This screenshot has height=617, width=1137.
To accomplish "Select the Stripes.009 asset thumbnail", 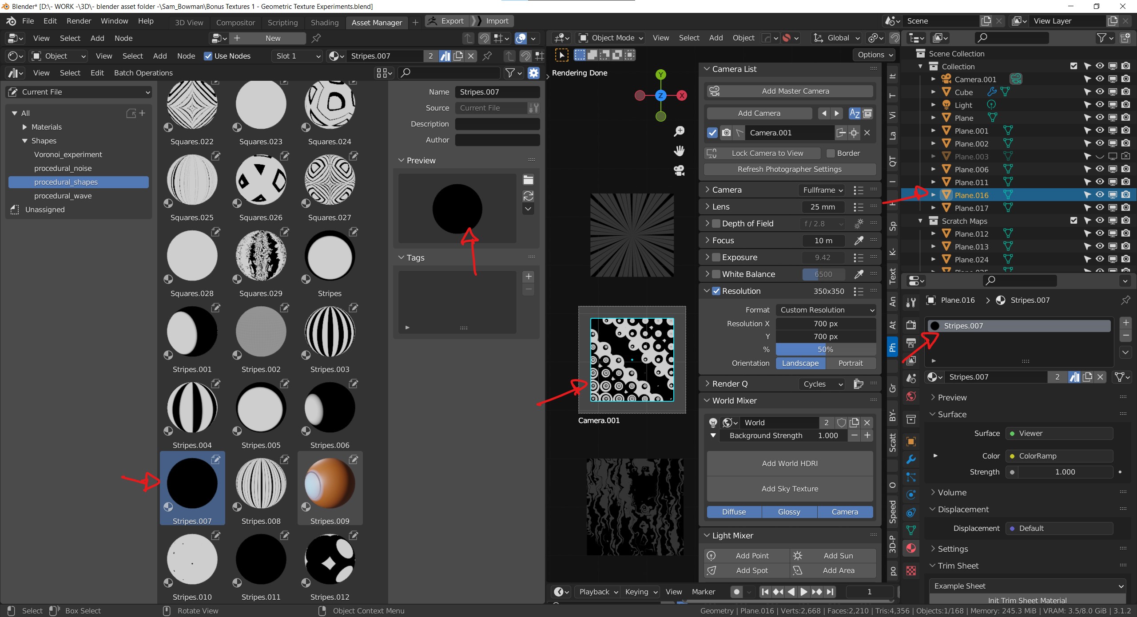I will (x=330, y=484).
